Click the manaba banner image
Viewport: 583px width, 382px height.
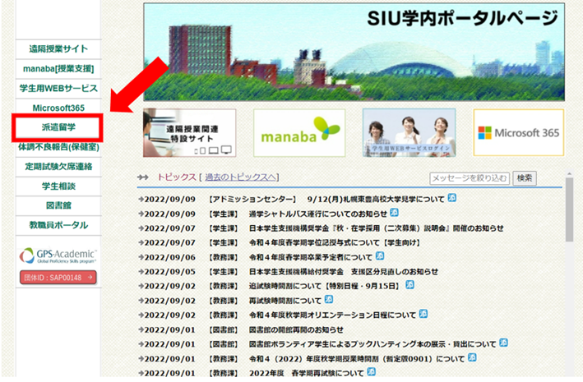tap(299, 132)
